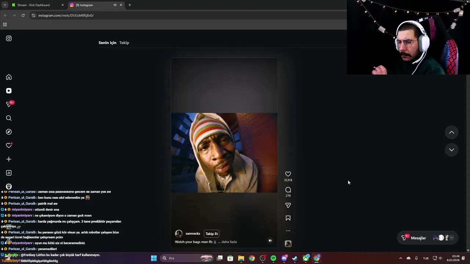Open the tray volume speaker icon

pos(440,258)
